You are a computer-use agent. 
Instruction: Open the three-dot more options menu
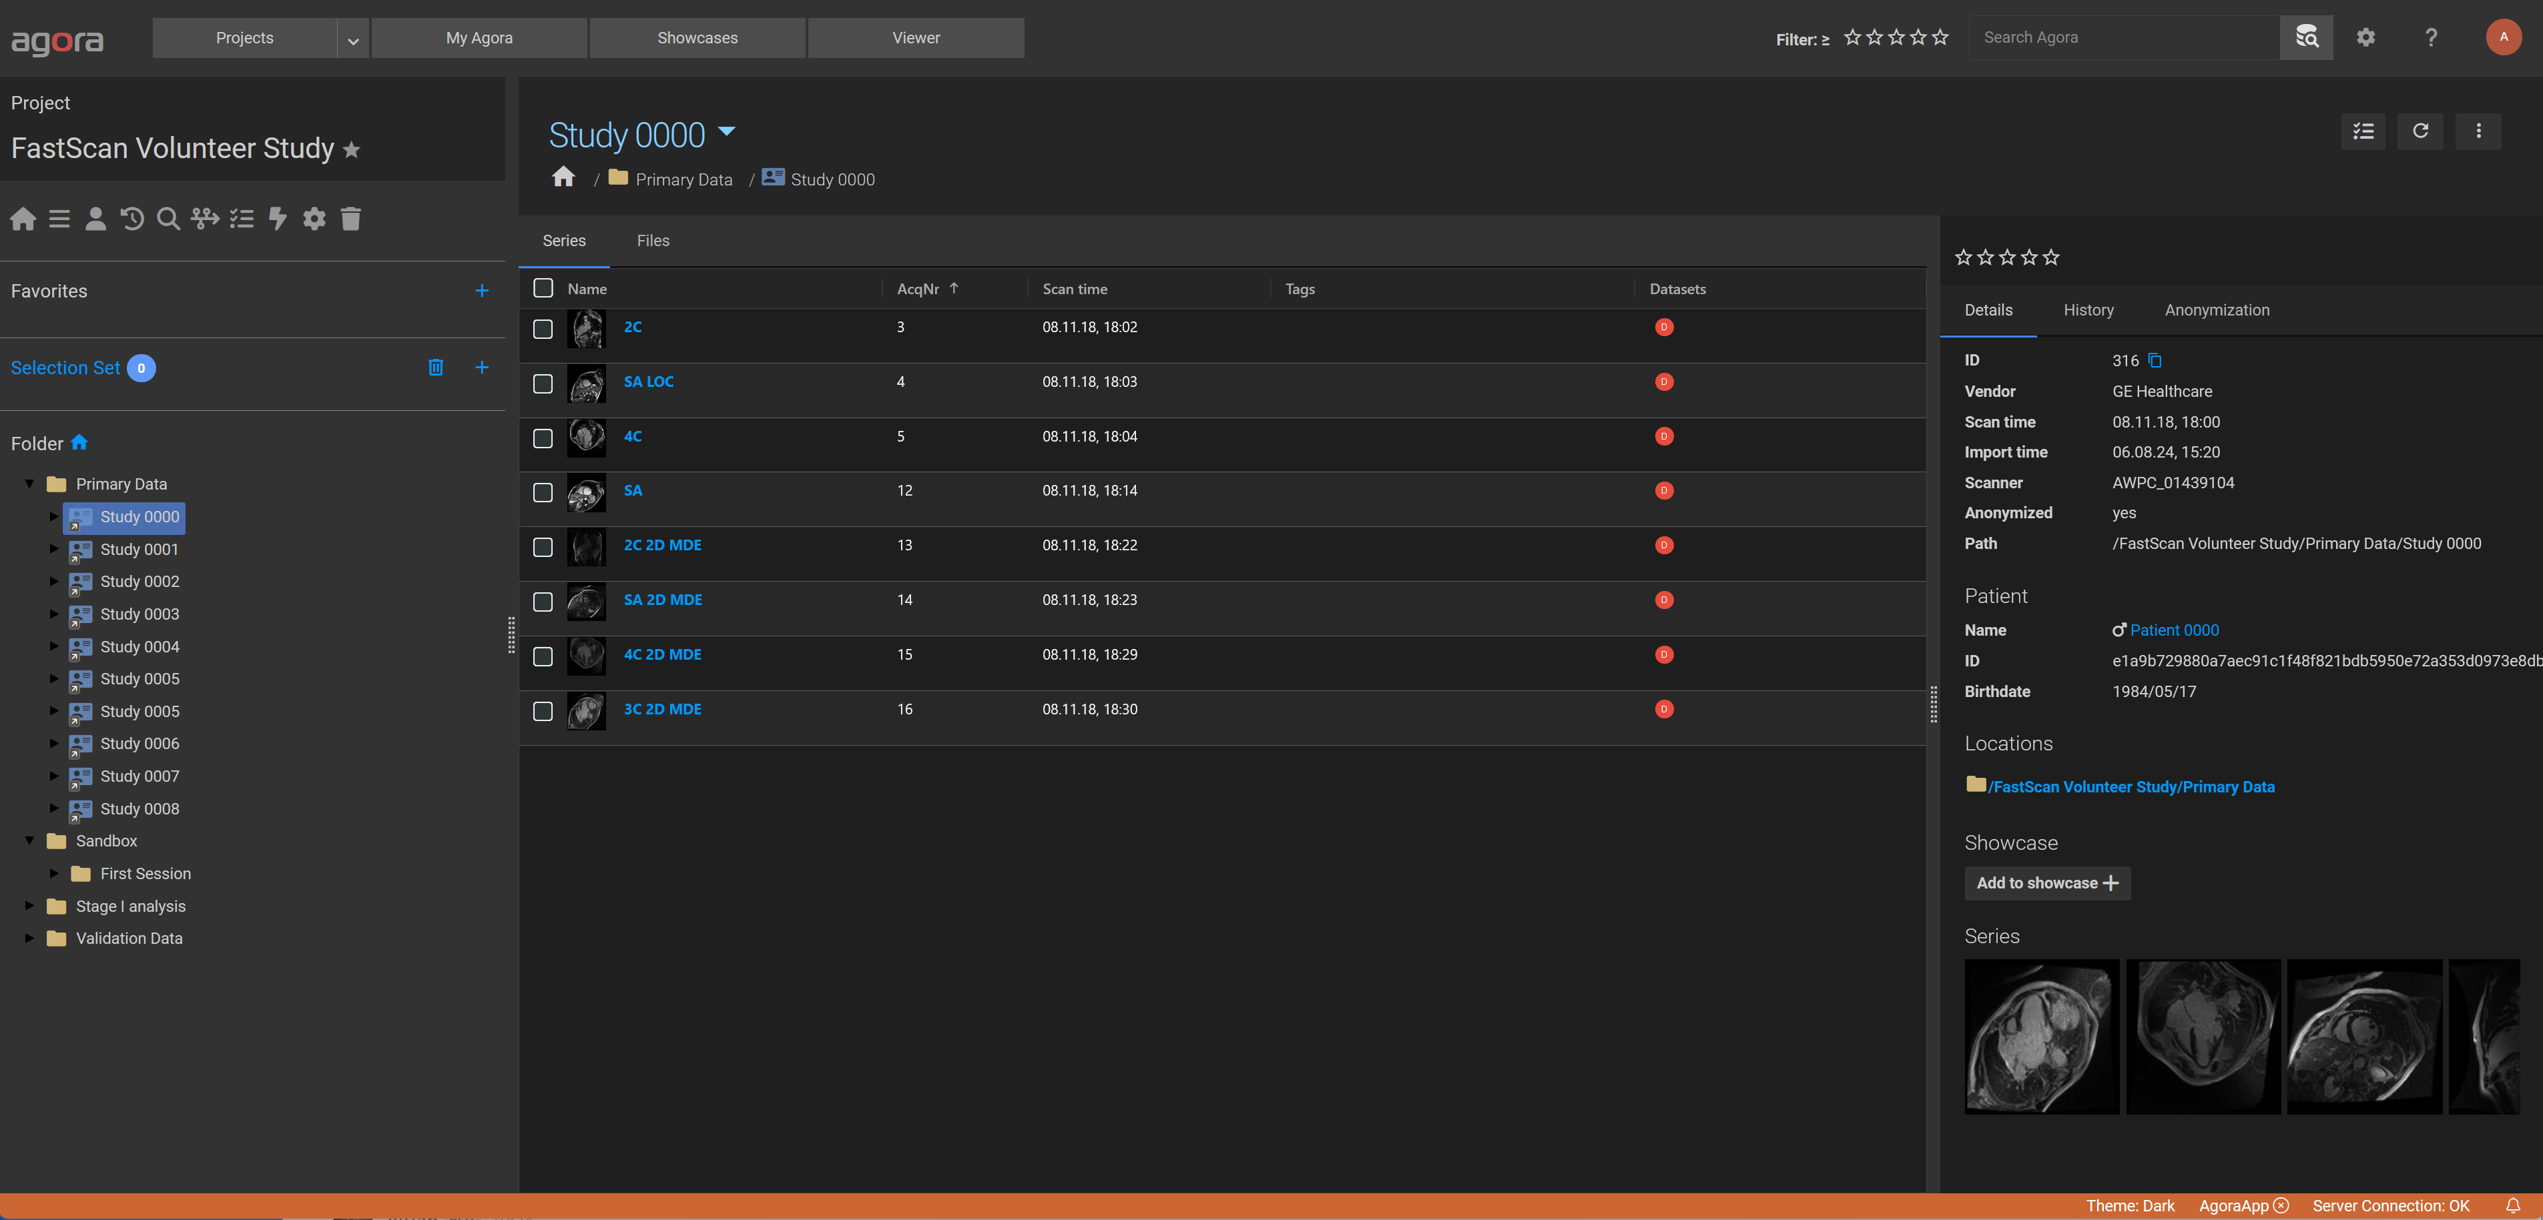pos(2478,131)
